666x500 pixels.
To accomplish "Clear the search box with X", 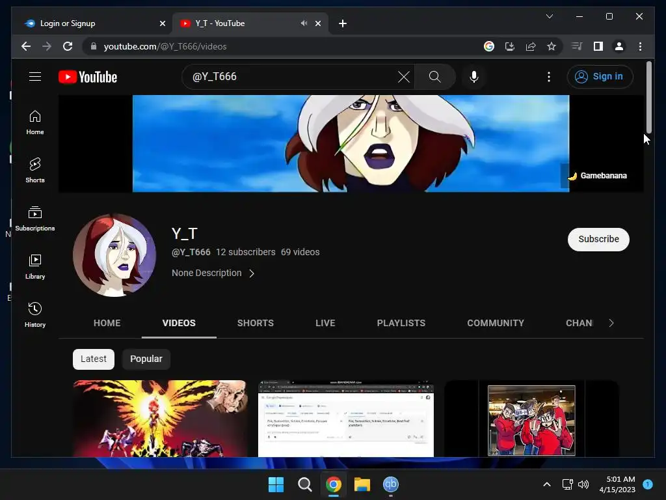I will (403, 77).
